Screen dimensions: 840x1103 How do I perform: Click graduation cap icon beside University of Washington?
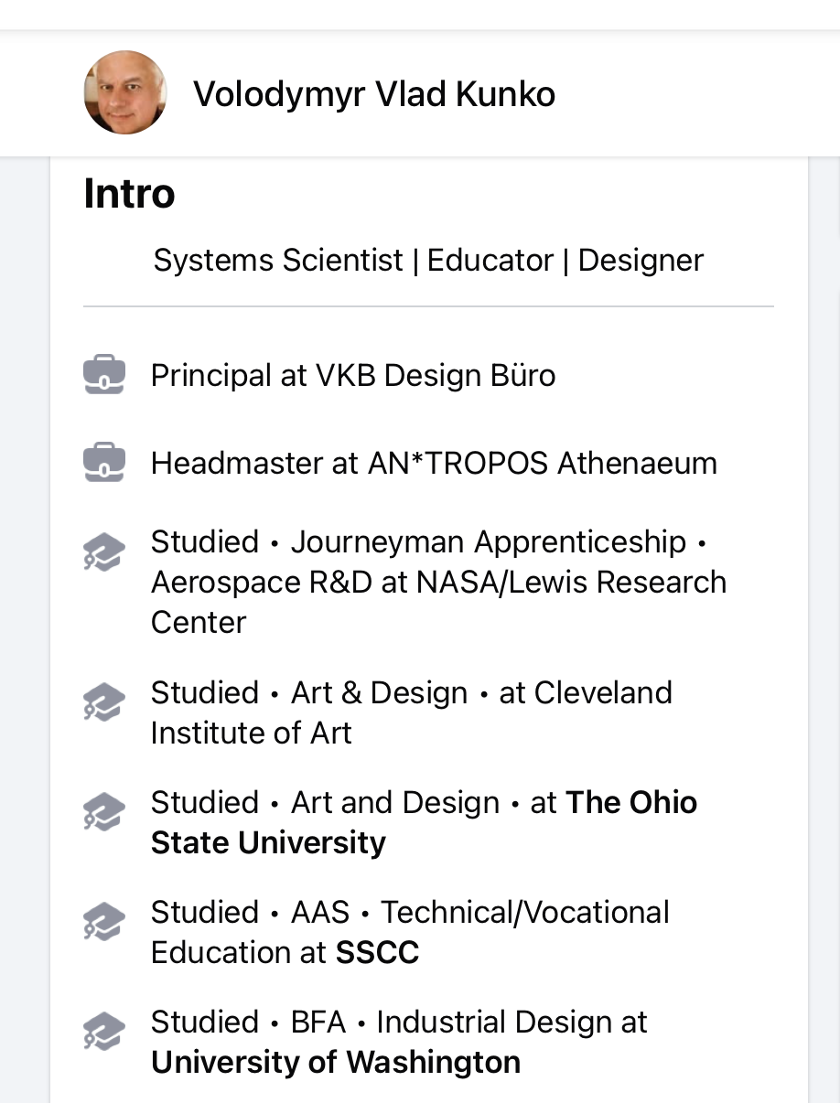pos(104,1032)
